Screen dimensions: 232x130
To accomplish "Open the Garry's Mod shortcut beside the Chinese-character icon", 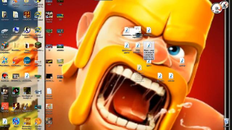I will point(38,15).
